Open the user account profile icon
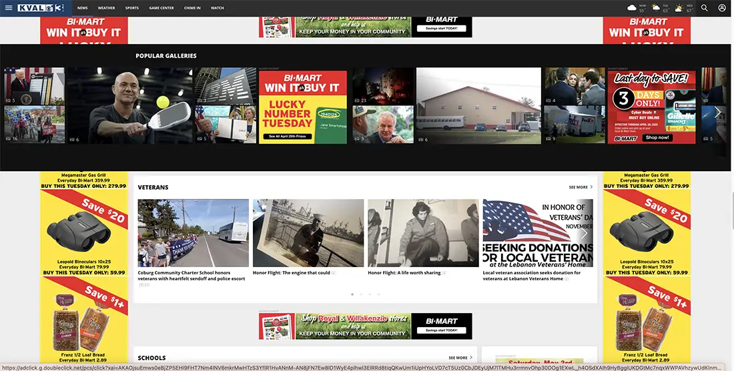The image size is (734, 371). [x=722, y=8]
